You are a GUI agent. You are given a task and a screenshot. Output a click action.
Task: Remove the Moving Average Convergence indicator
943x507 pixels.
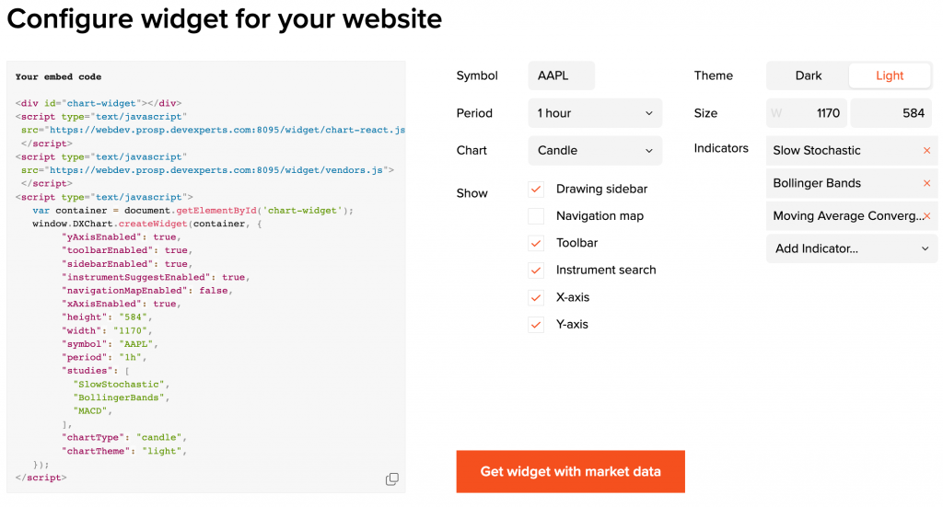926,216
